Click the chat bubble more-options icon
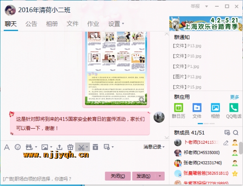 [107, 147]
